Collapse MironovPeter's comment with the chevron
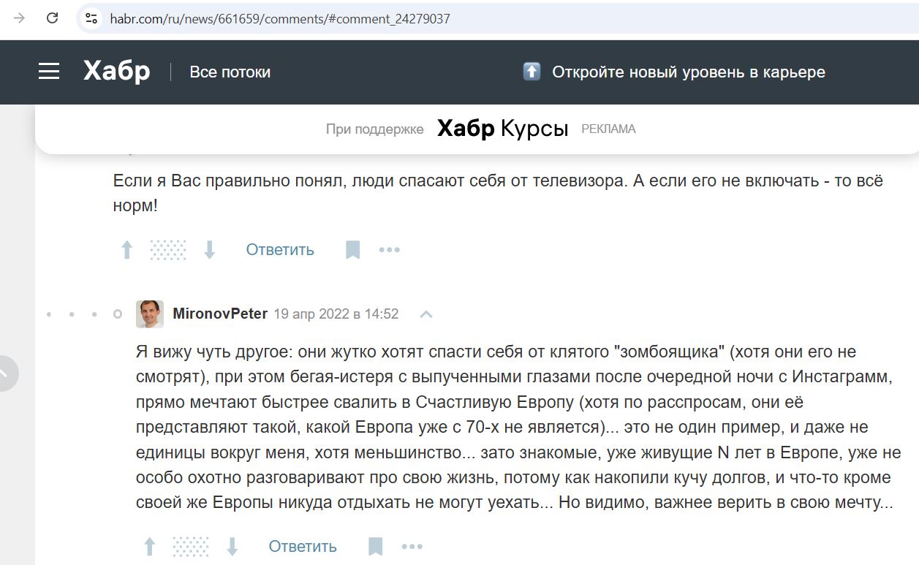The width and height of the screenshot is (919, 565). 426,313
